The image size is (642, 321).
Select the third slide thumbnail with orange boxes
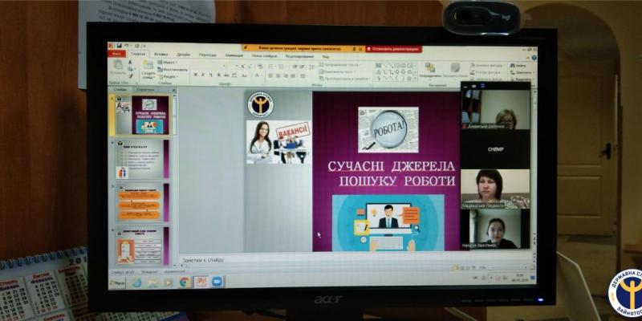(142, 202)
